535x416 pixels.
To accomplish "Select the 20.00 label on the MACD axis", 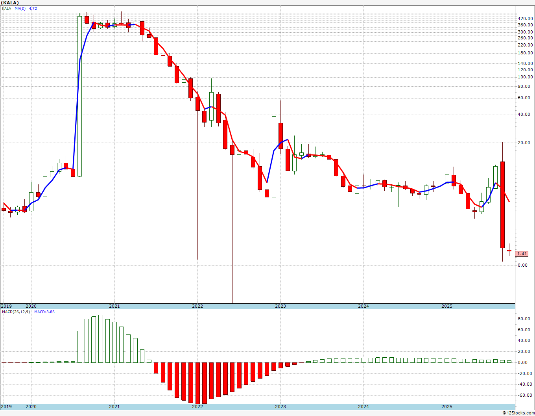I will (524, 352).
